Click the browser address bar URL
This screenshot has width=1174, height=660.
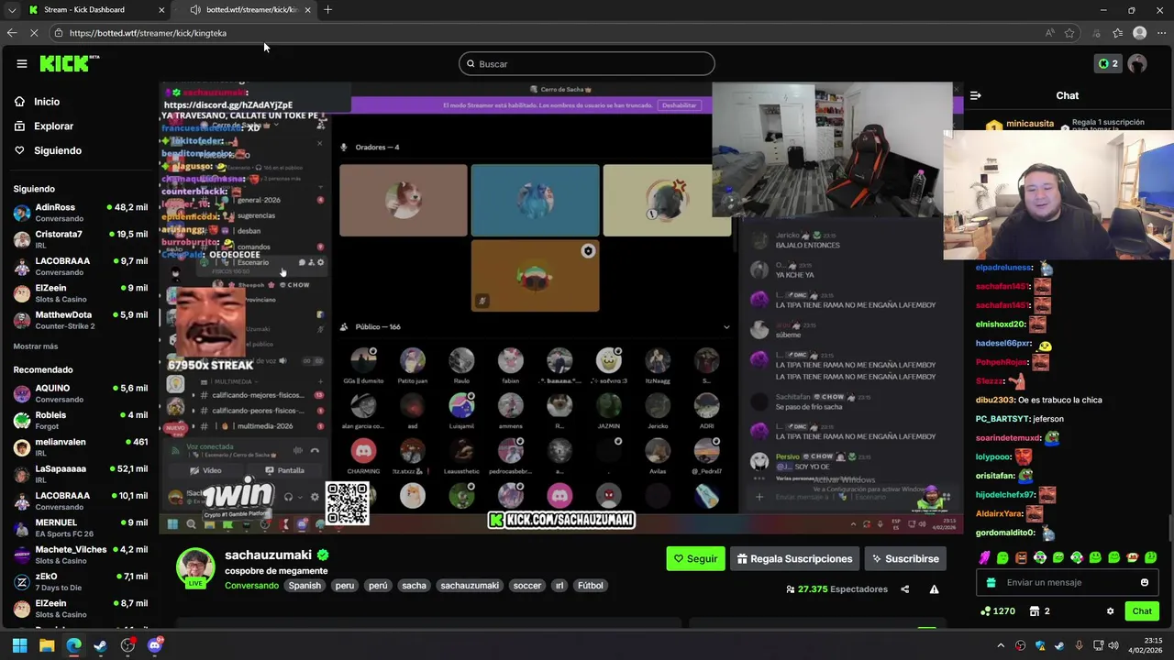pyautogui.click(x=148, y=33)
